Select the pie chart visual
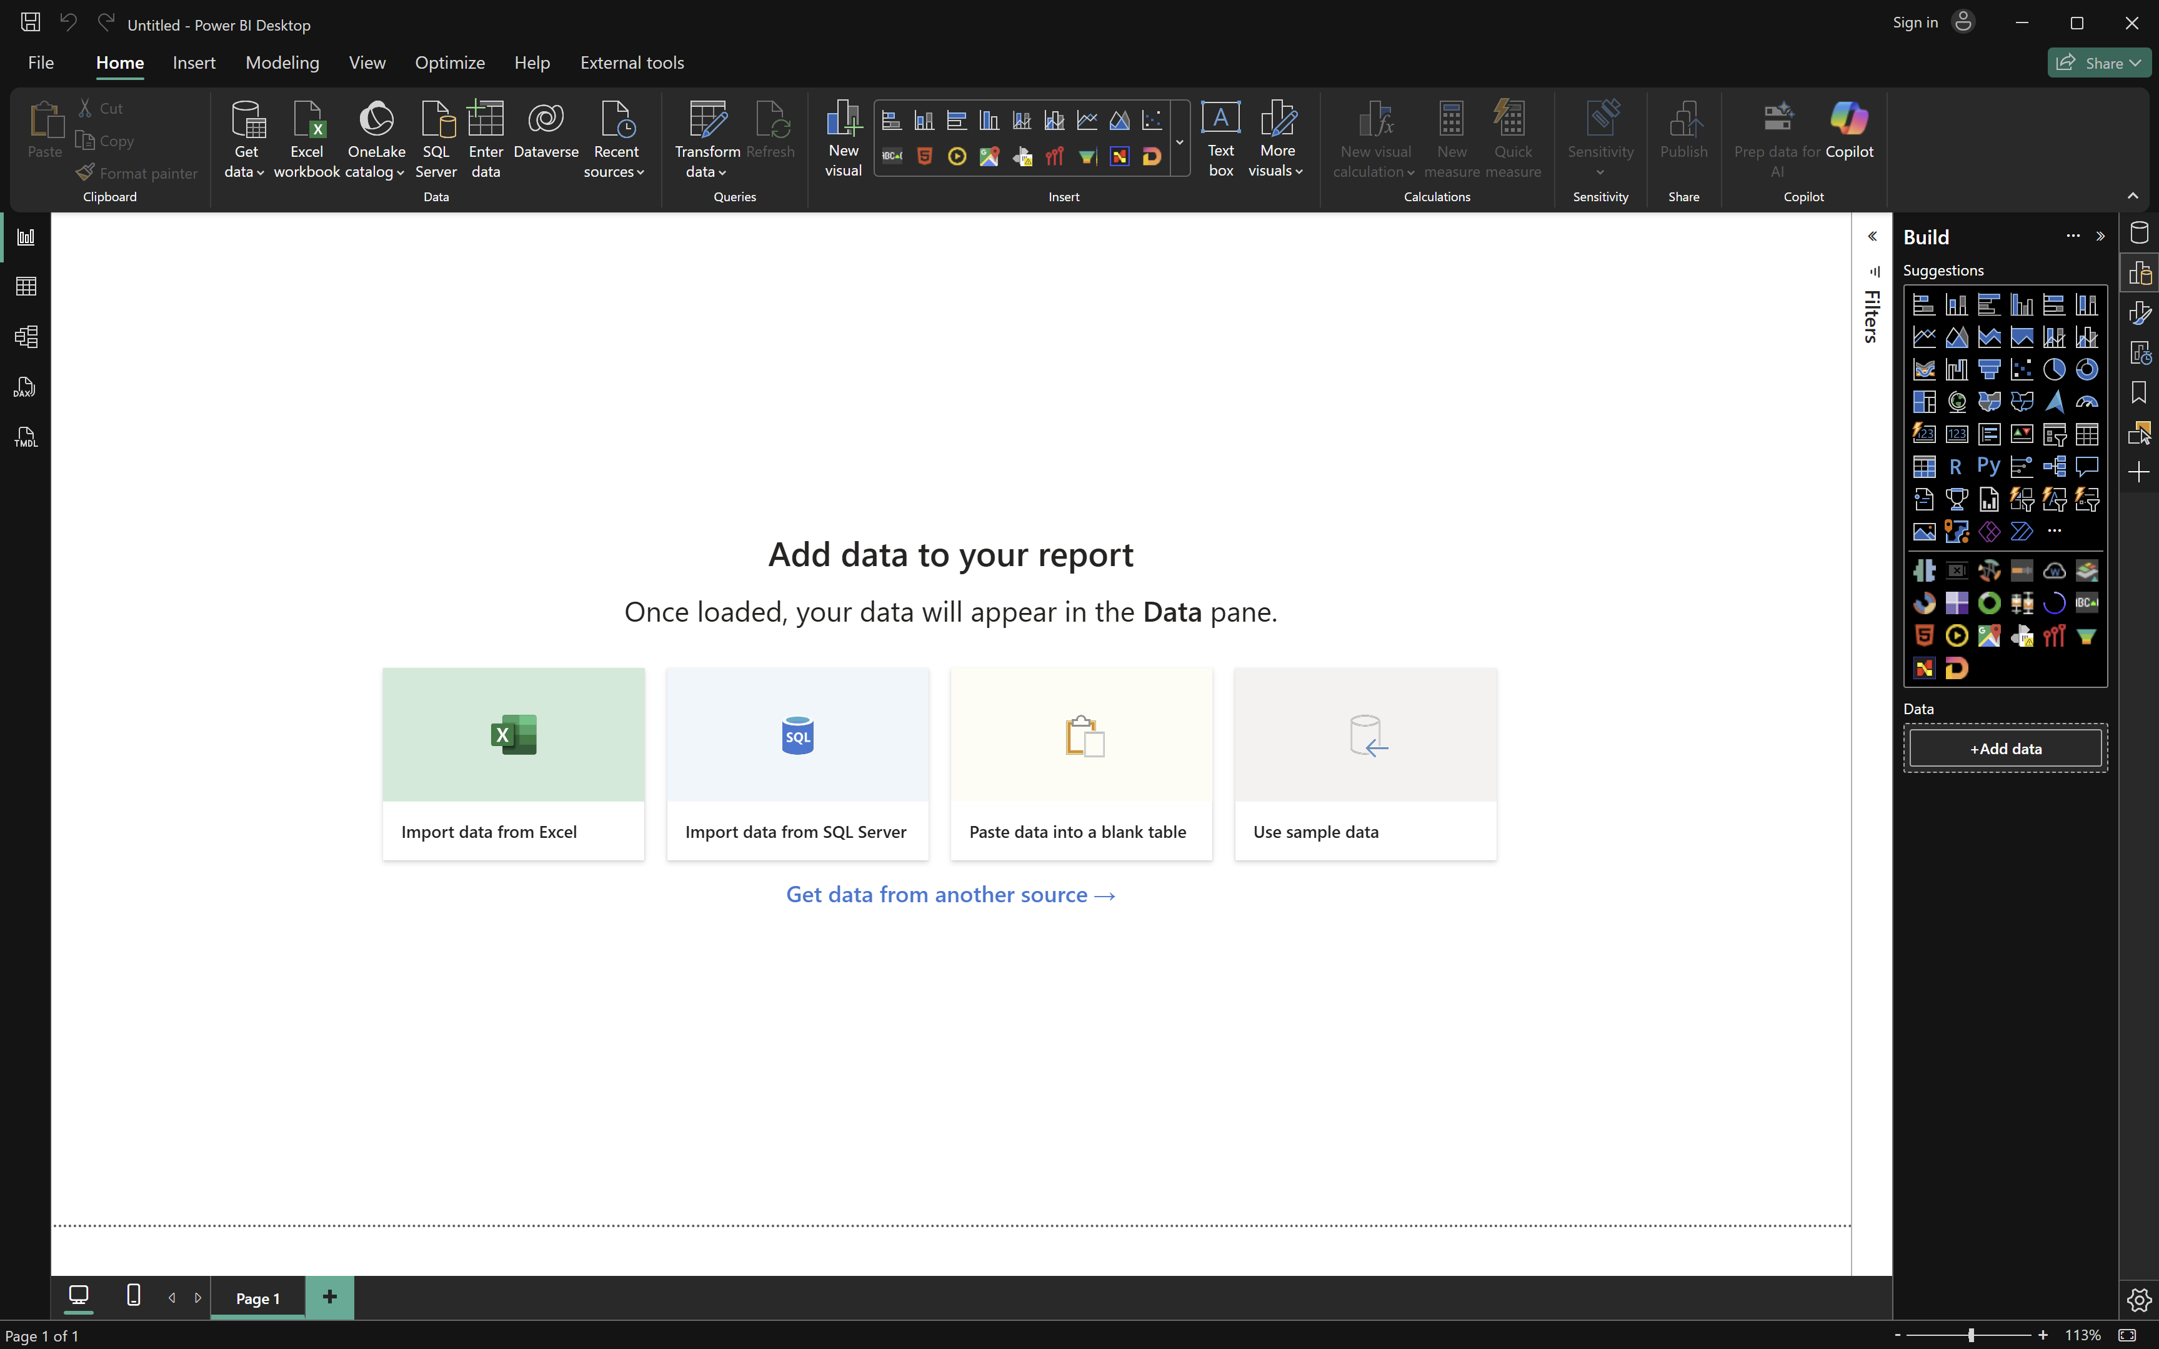The image size is (2159, 1349). coord(2054,369)
